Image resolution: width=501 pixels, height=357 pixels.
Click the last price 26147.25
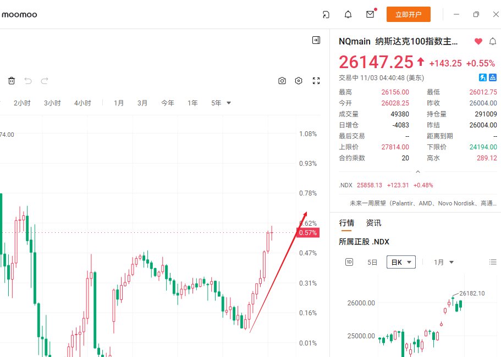pos(376,62)
